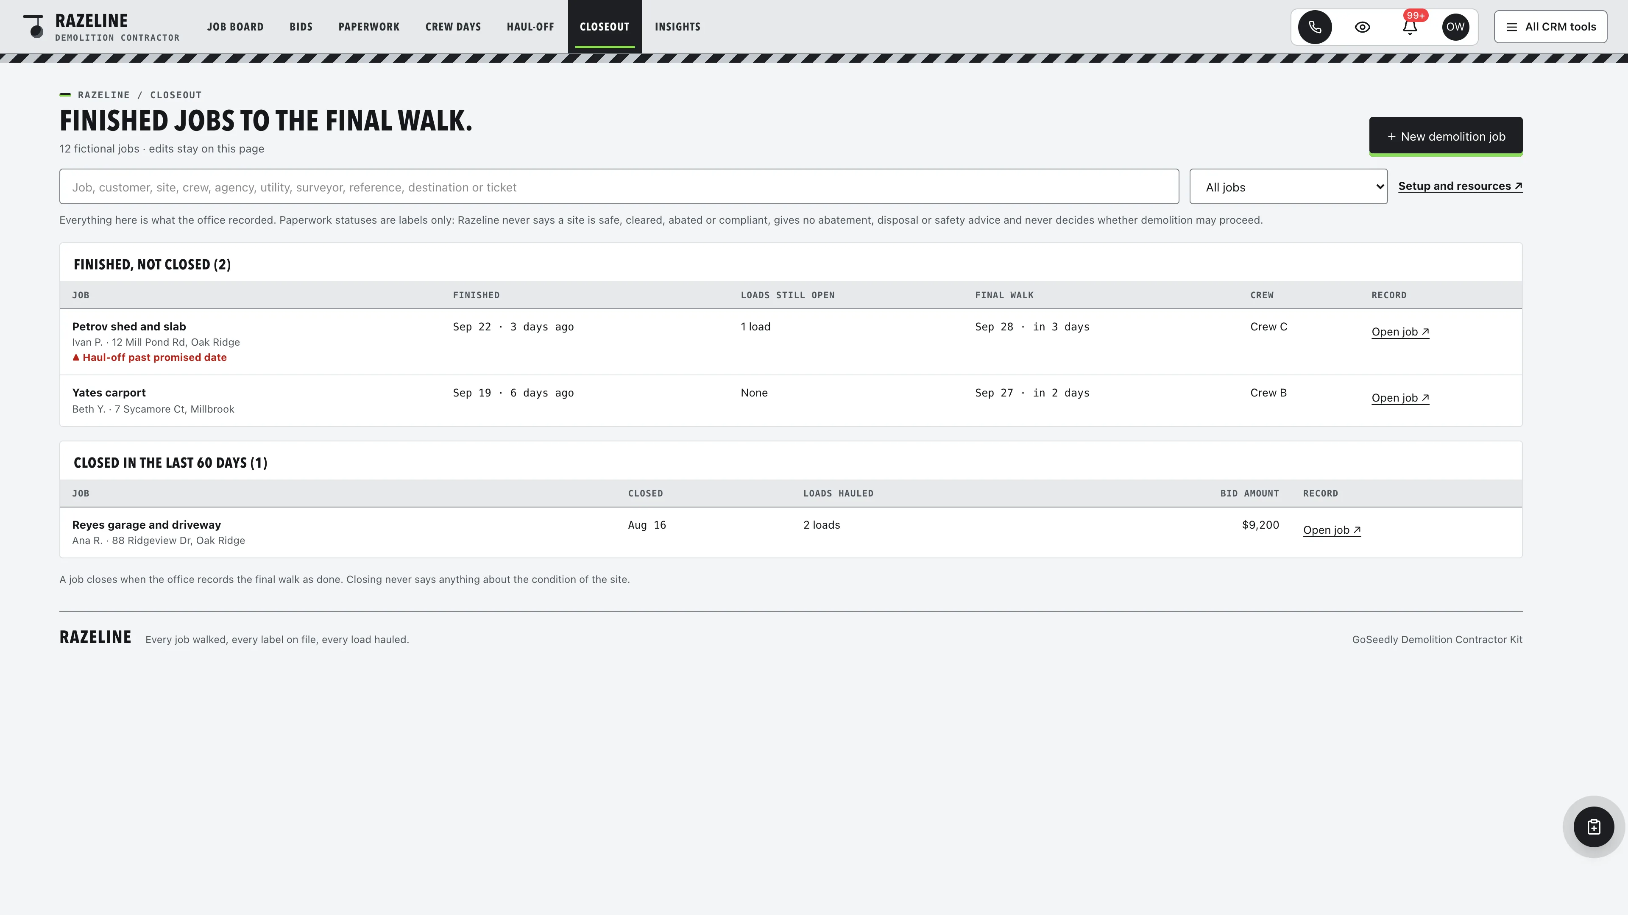
Task: Open the phone call icon button
Action: tap(1315, 27)
